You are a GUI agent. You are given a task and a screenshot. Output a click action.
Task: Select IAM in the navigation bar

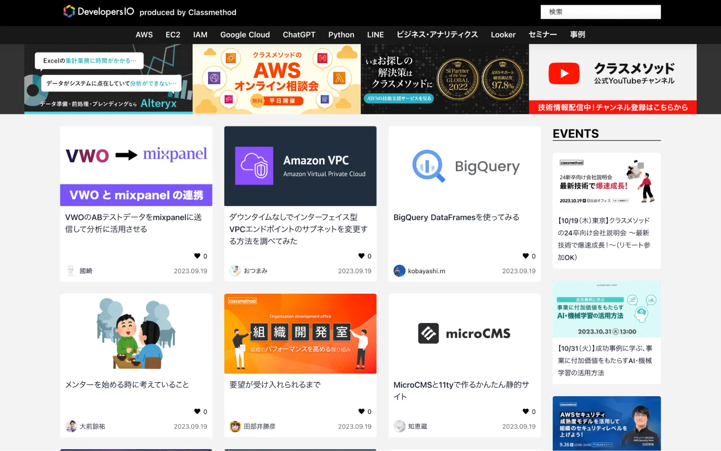point(200,35)
